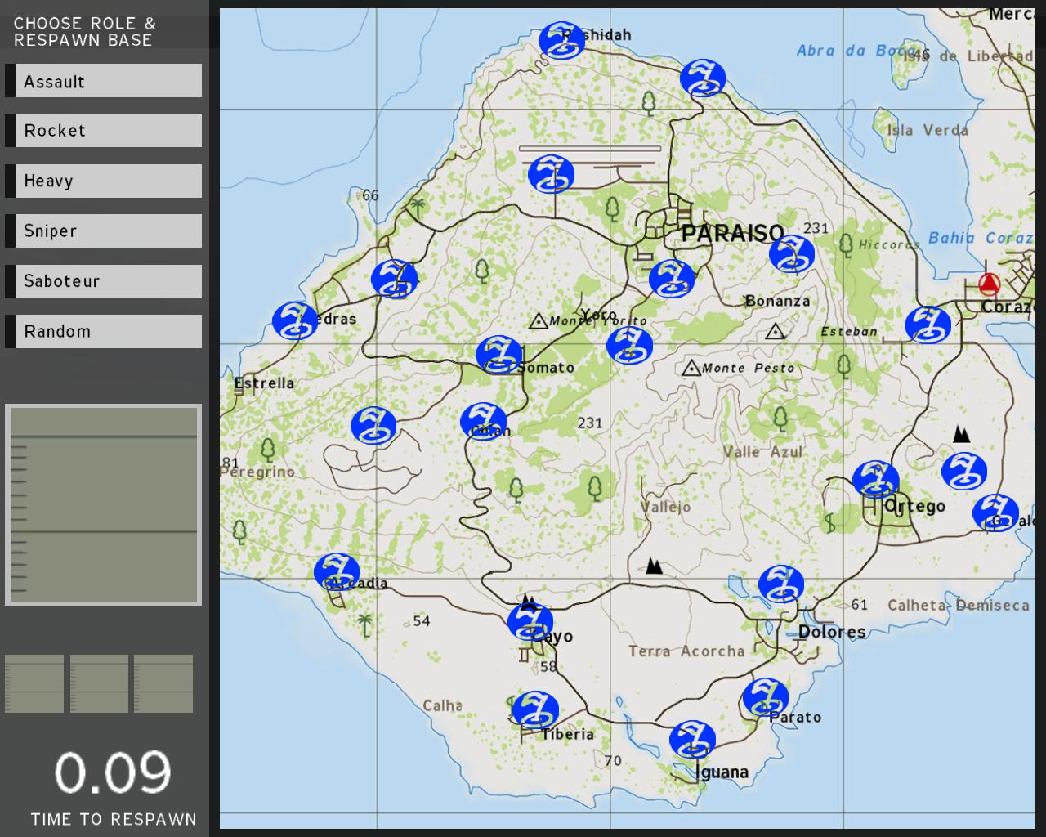Click the PARAISO town label on the map
The height and width of the screenshot is (837, 1046).
[x=733, y=234]
